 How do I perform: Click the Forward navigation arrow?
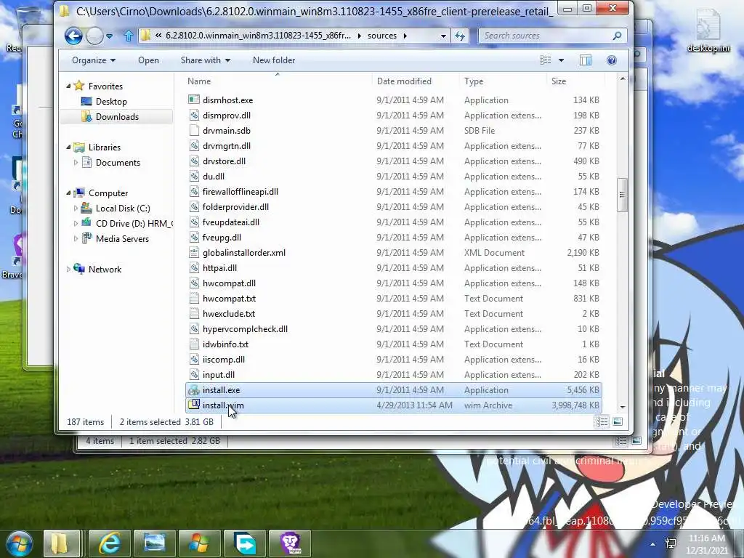(95, 36)
